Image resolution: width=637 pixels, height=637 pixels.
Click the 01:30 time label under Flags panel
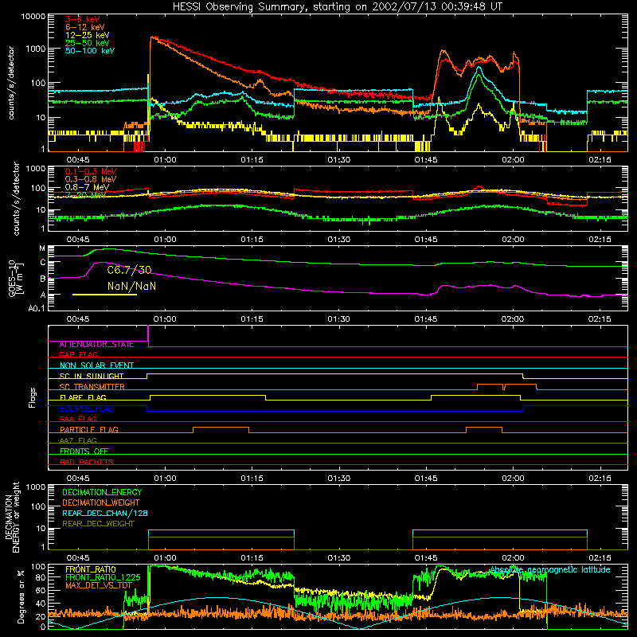tap(339, 479)
